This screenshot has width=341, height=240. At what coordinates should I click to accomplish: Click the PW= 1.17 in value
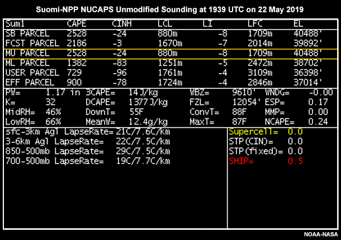(x=63, y=93)
